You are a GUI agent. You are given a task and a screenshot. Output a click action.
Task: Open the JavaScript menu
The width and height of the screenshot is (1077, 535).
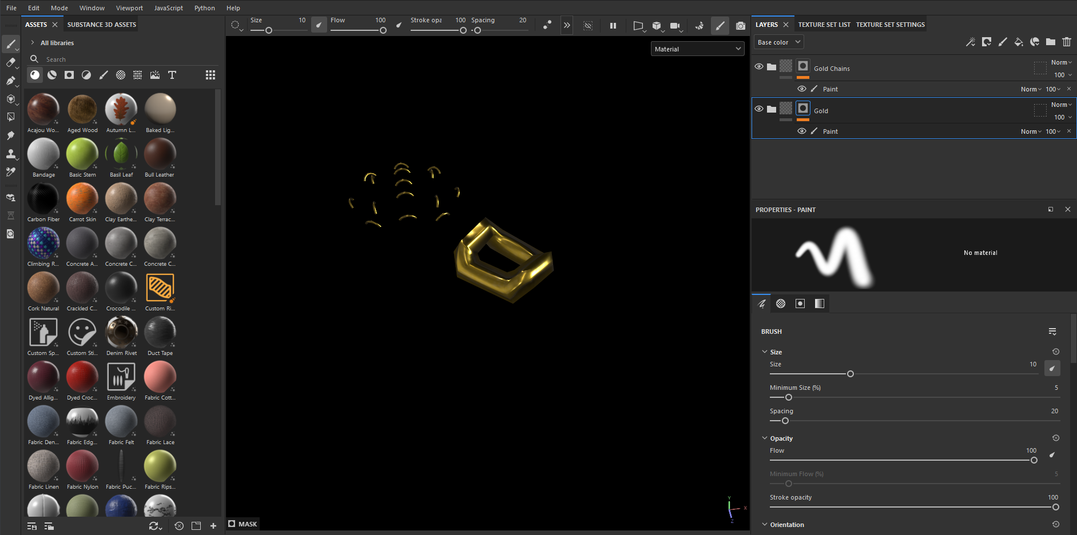pos(169,8)
